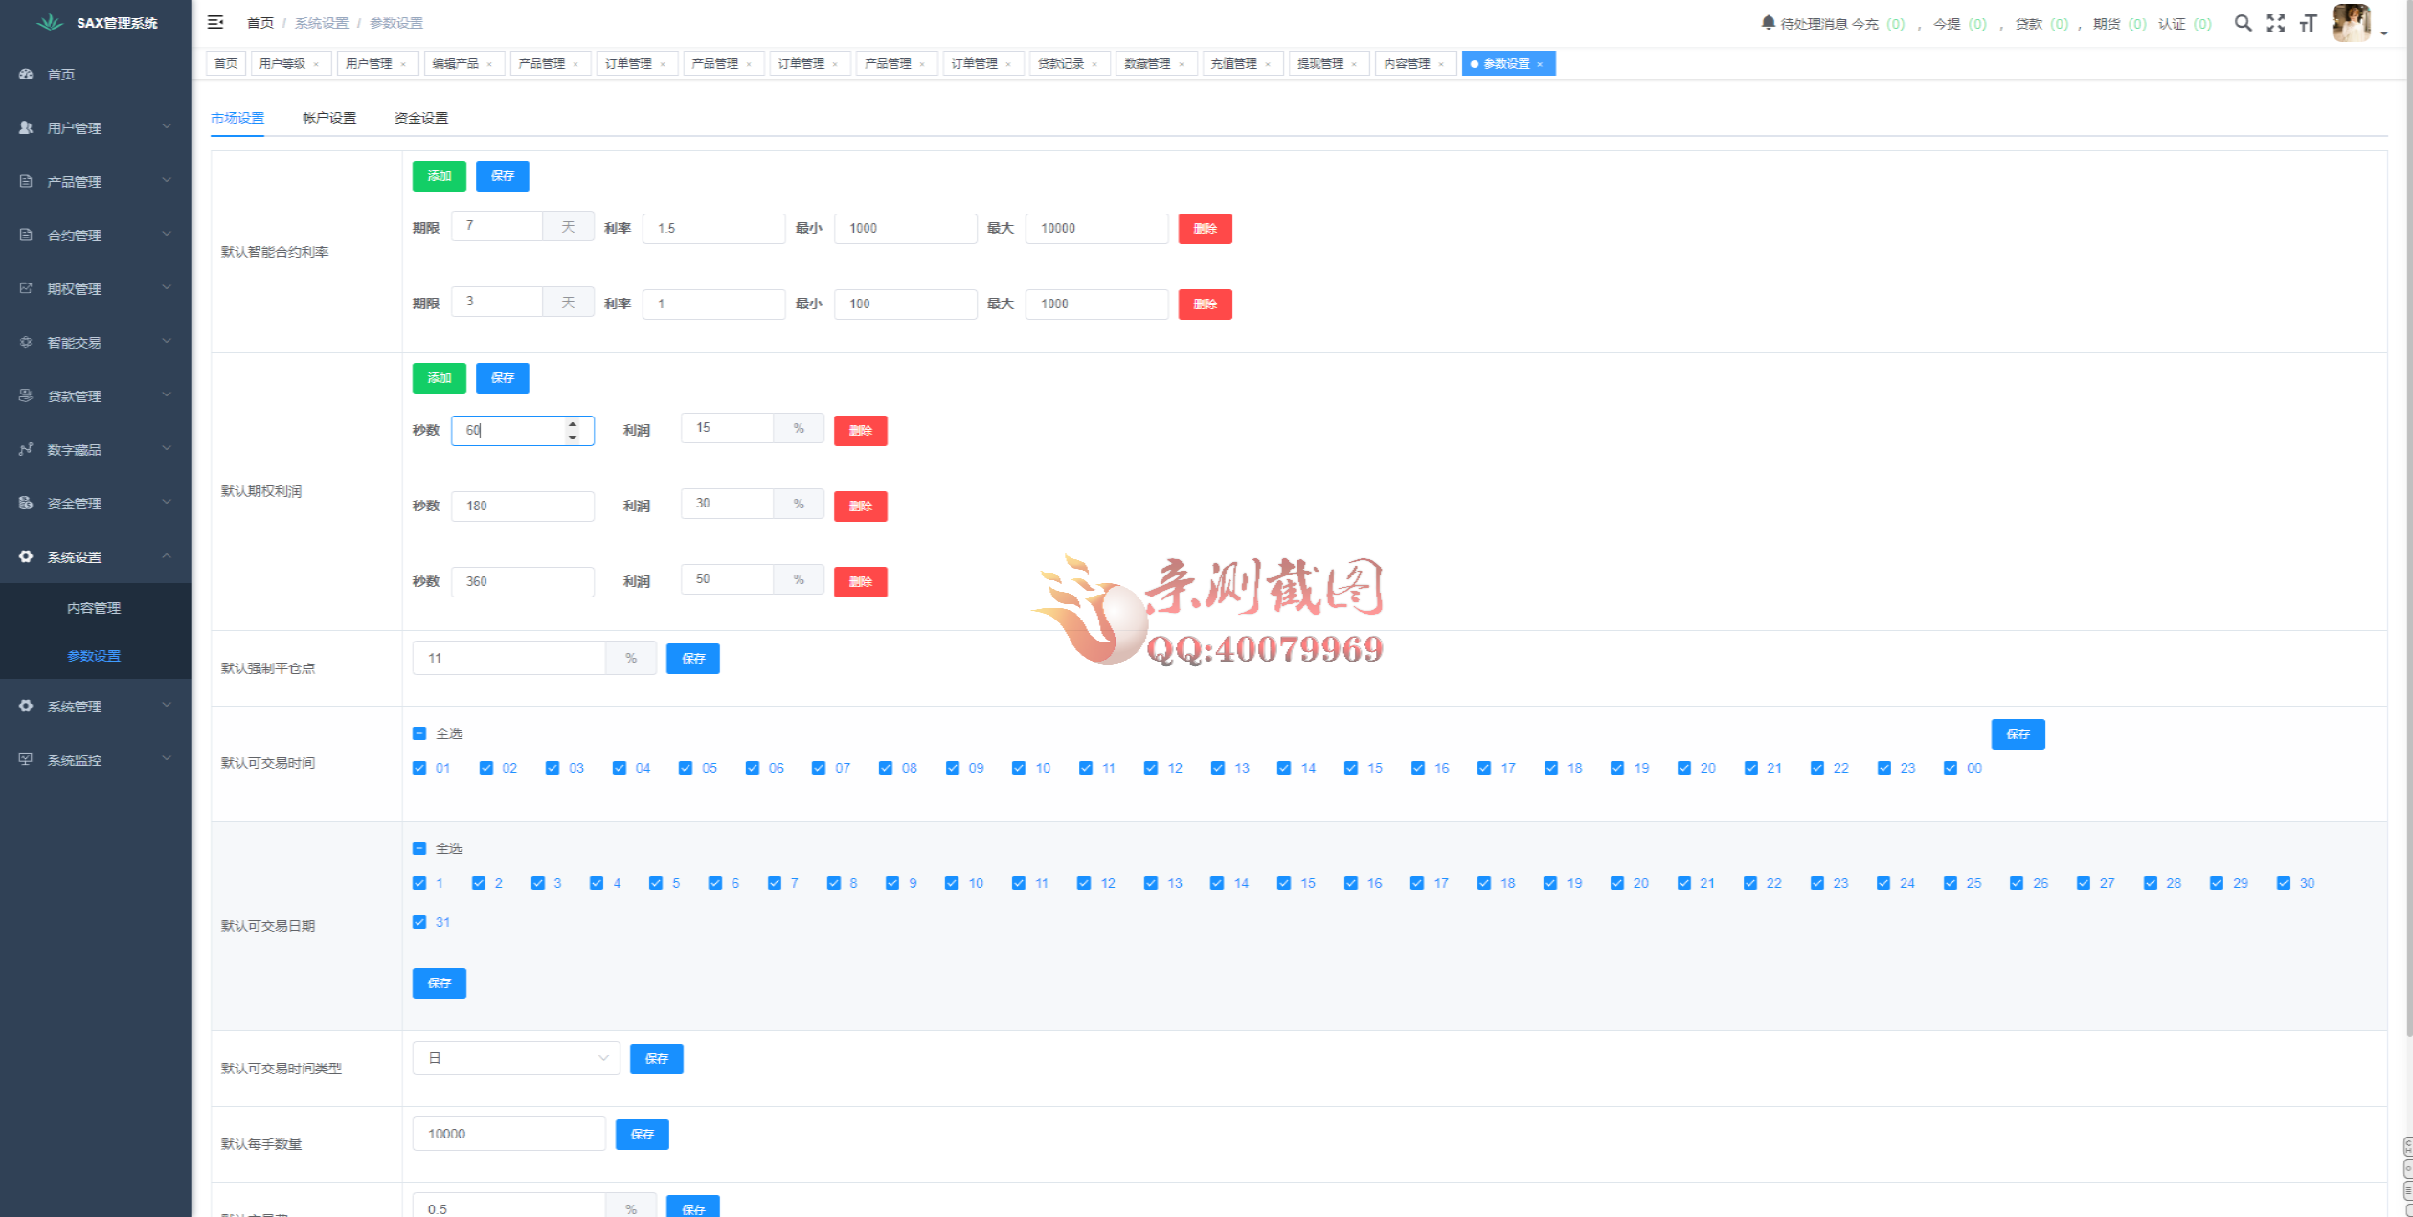2413x1217 pixels.
Task: Click the header search magnifier icon
Action: [x=2243, y=23]
